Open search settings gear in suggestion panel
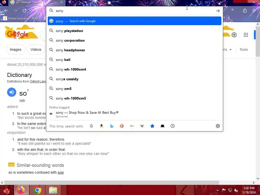 (218, 126)
